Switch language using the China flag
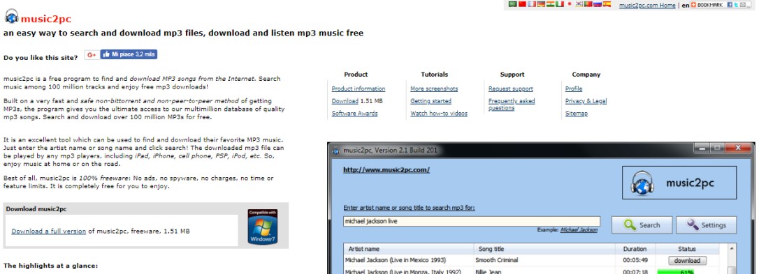Image resolution: width=759 pixels, height=274 pixels. 522,4
